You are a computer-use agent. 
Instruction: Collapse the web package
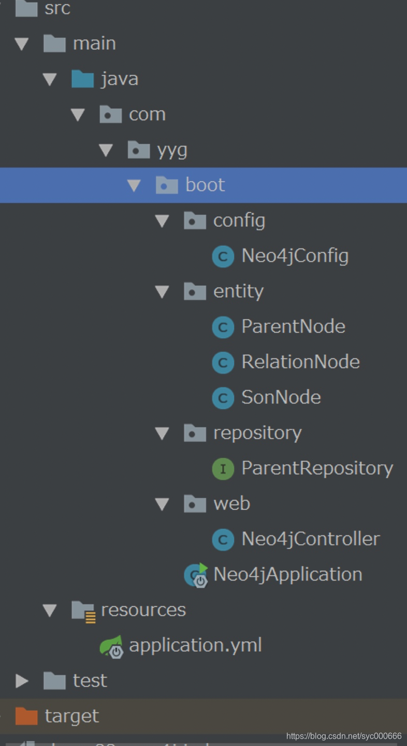click(x=162, y=504)
